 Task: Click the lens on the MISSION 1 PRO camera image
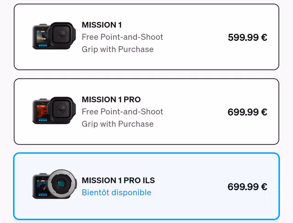[61, 109]
